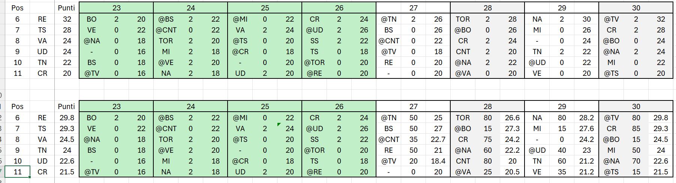Select the SS cell in the lower table

[x=314, y=139]
